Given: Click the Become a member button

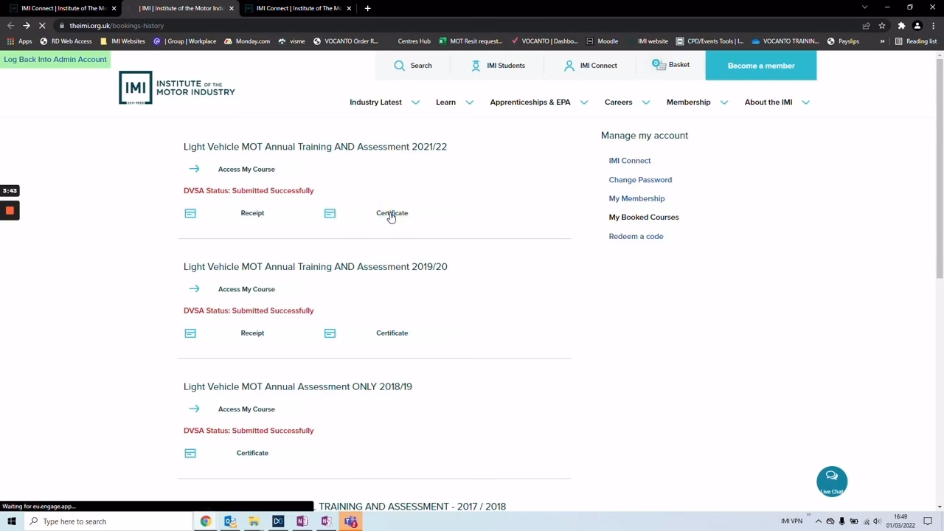Looking at the screenshot, I should 760,66.
